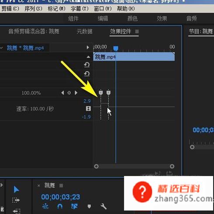
Task: Collapse the effect section with the up triangle
Action: coord(88,57)
